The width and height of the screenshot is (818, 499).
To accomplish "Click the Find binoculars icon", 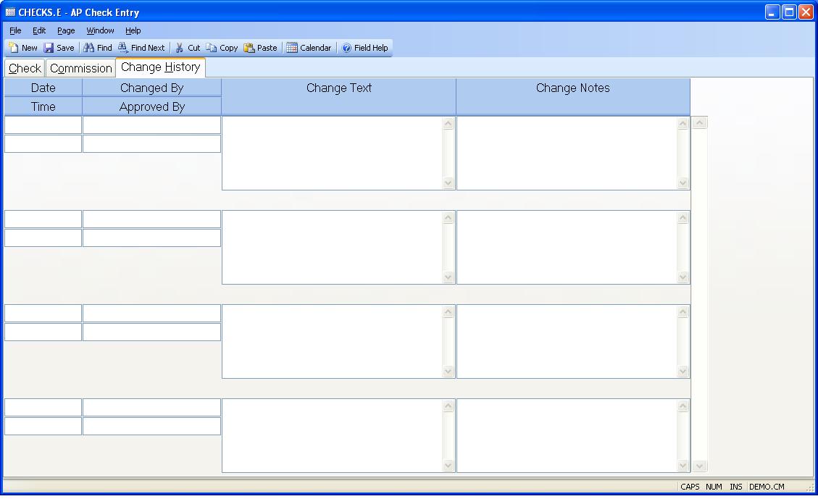I will coord(89,48).
